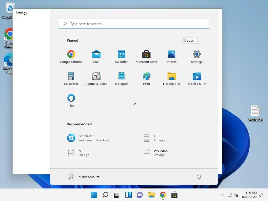
Task: Open taskbar Search magnifier
Action: point(105,195)
